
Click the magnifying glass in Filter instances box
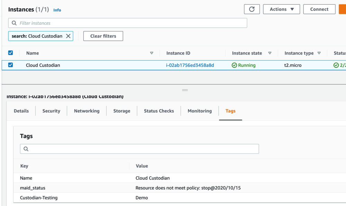pyautogui.click(x=14, y=23)
